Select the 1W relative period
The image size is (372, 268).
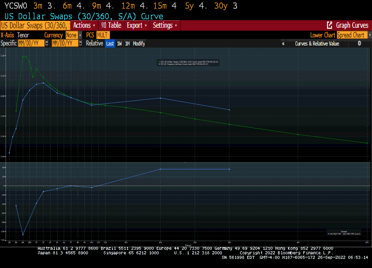119,43
